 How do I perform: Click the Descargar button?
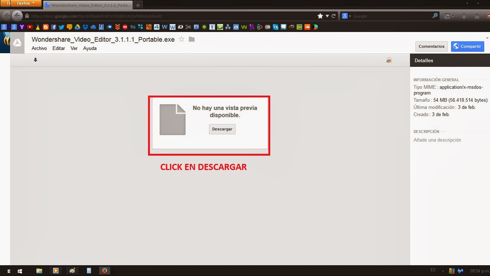coord(222,129)
